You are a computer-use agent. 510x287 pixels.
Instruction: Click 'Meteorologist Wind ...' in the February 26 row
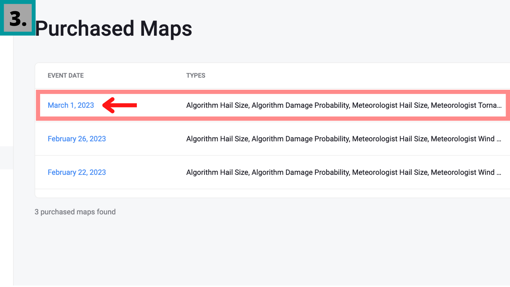coord(466,139)
